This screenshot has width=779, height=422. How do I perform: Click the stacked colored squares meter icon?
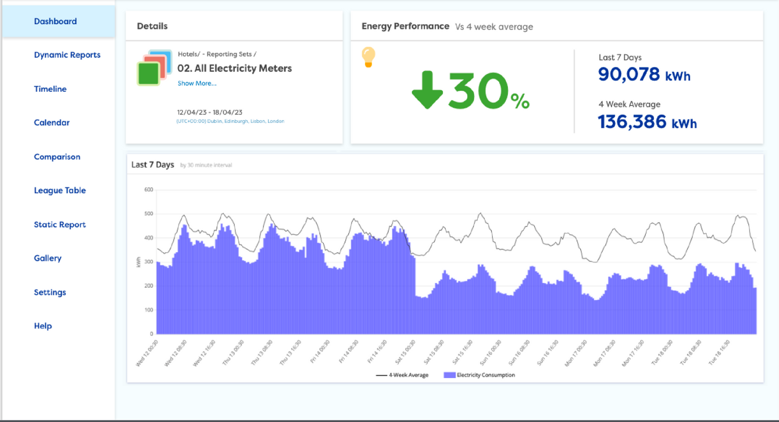[154, 68]
